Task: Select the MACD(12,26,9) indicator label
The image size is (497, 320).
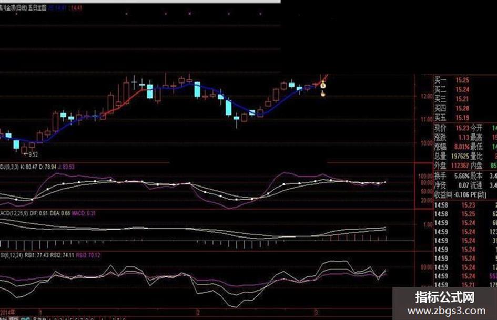Action: tap(14, 213)
